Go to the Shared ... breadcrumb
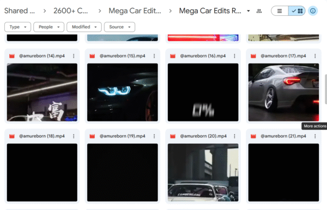Viewport: 327px width, 210px height. pos(20,11)
